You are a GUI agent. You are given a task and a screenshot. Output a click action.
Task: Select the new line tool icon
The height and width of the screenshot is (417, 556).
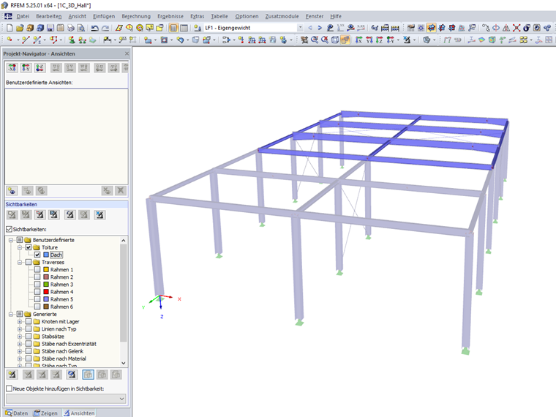pyautogui.click(x=25, y=40)
